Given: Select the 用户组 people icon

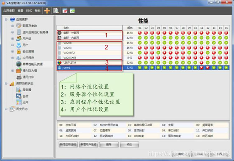Looking at the screenshot, I should (19, 39).
